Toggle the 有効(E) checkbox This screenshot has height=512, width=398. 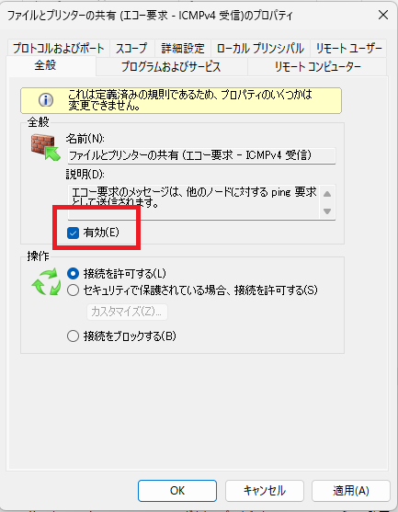point(73,233)
